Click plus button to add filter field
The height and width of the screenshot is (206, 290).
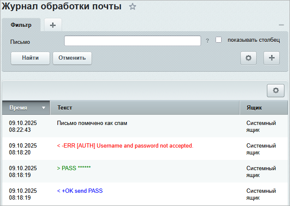coord(272,58)
